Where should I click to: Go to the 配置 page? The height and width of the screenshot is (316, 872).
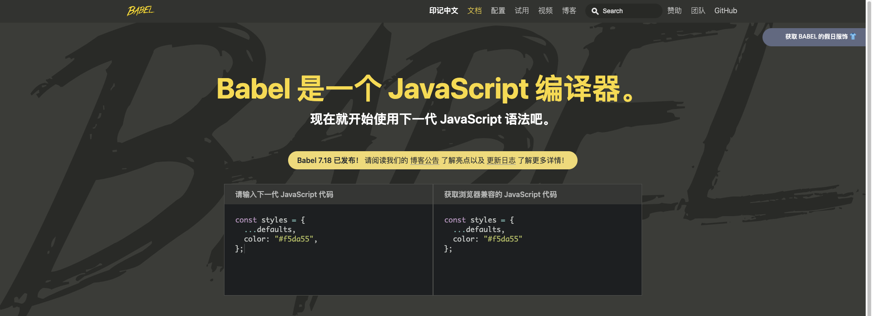pyautogui.click(x=498, y=11)
